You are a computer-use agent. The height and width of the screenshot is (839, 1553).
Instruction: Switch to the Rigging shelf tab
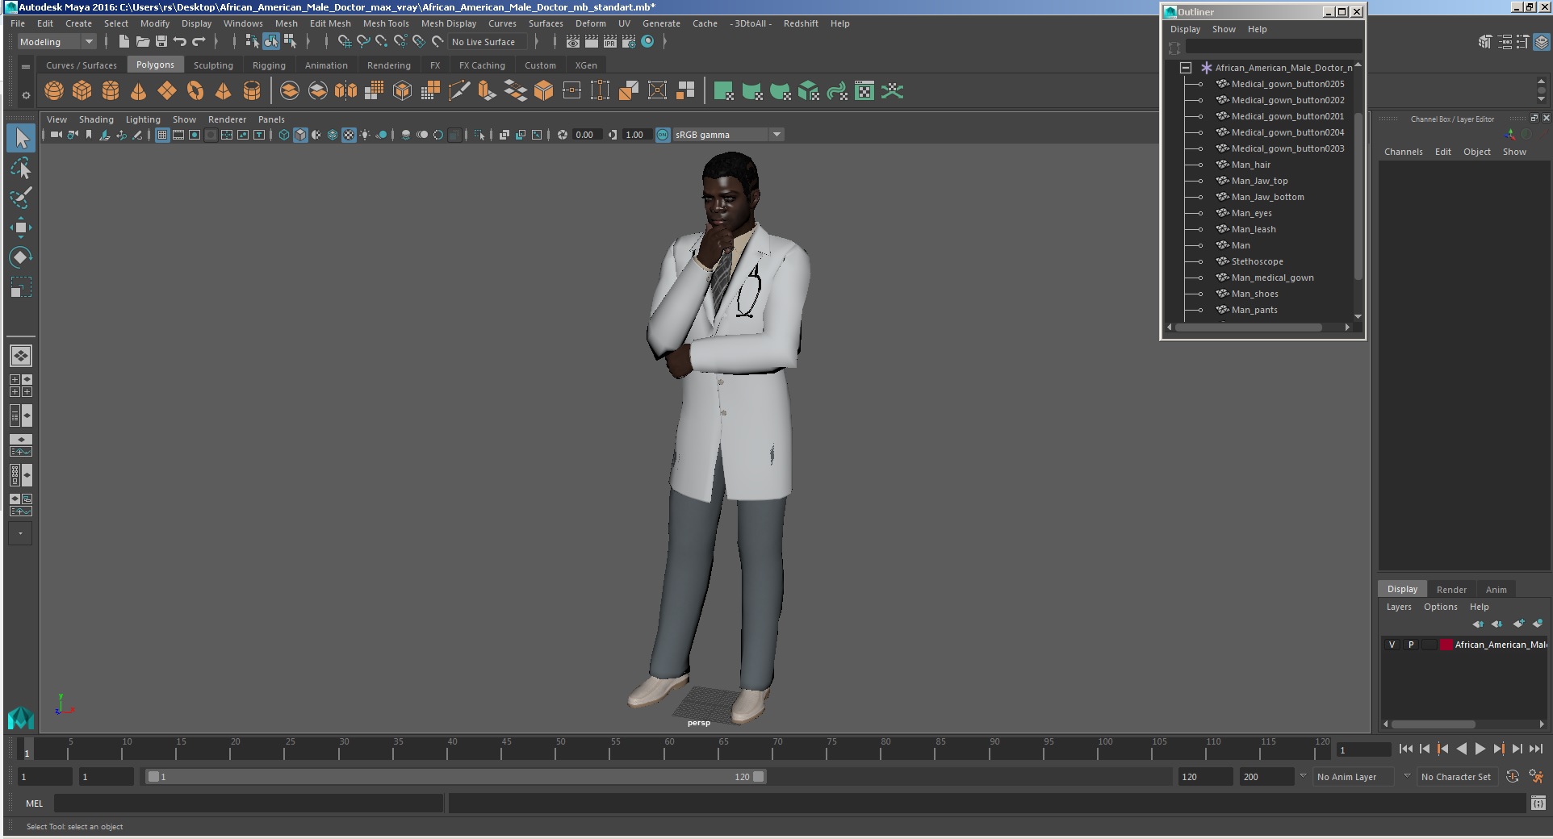click(269, 65)
